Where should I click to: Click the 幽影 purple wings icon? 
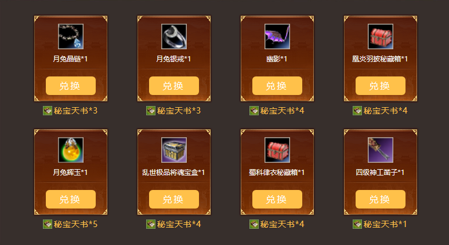pos(277,36)
